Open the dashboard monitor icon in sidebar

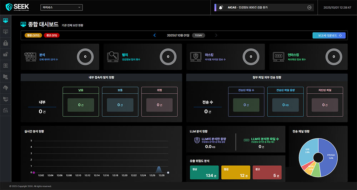click(x=5, y=21)
